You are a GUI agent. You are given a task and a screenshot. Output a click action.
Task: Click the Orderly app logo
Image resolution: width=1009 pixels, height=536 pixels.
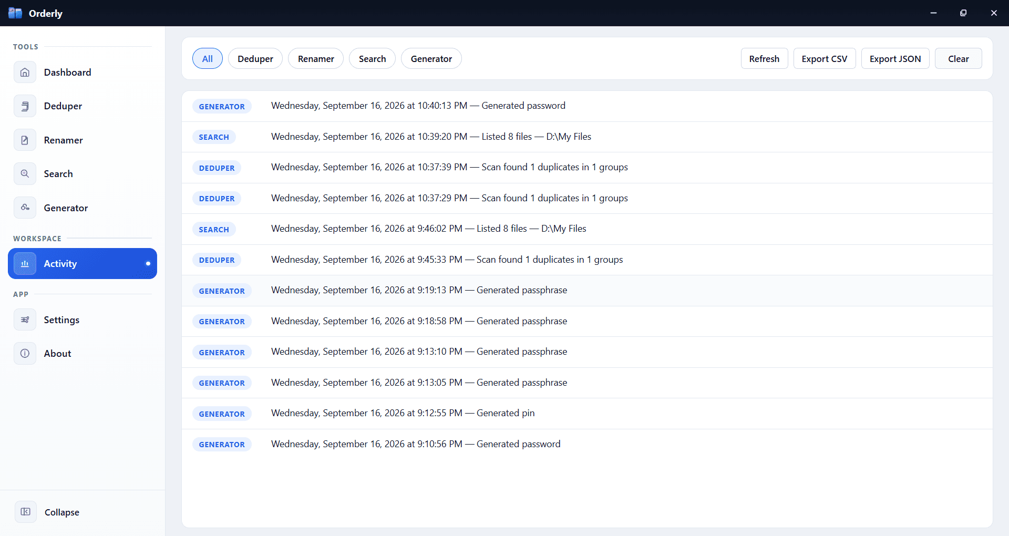[15, 13]
